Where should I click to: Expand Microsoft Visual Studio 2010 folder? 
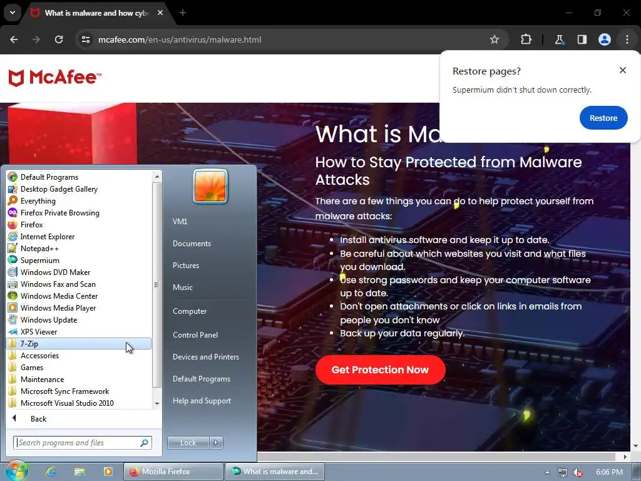point(79,403)
